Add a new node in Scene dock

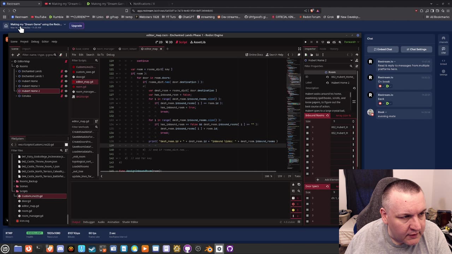point(13,55)
